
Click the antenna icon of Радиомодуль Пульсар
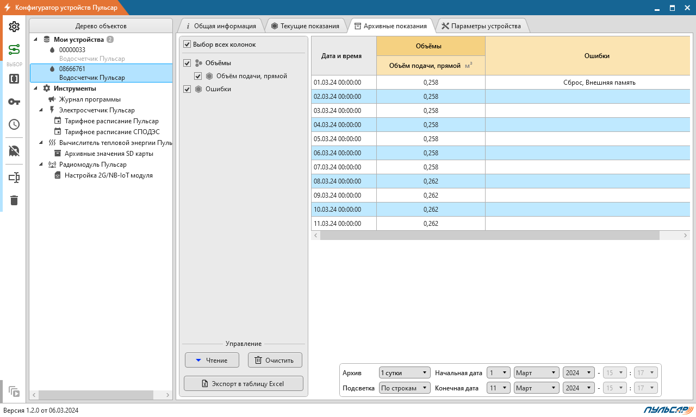pyautogui.click(x=52, y=165)
